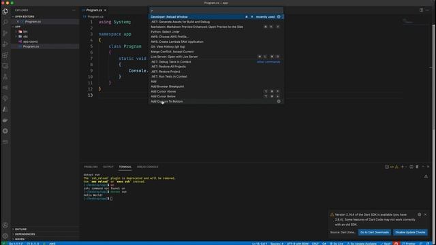
Task: Kill terminal with trash icon
Action: pyautogui.click(x=417, y=167)
